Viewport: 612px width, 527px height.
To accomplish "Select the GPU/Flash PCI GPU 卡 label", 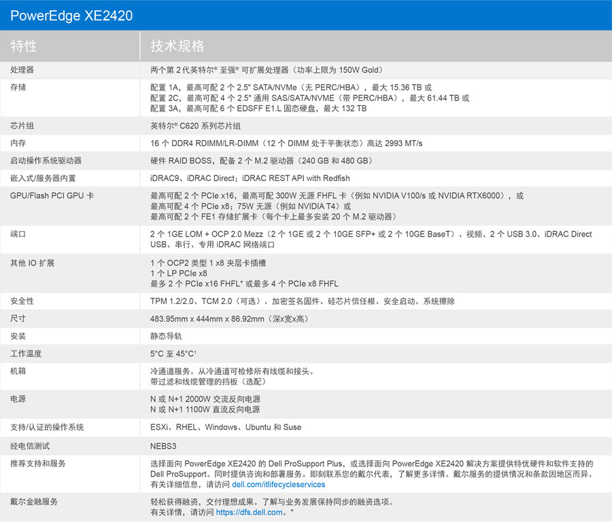I will point(52,196).
